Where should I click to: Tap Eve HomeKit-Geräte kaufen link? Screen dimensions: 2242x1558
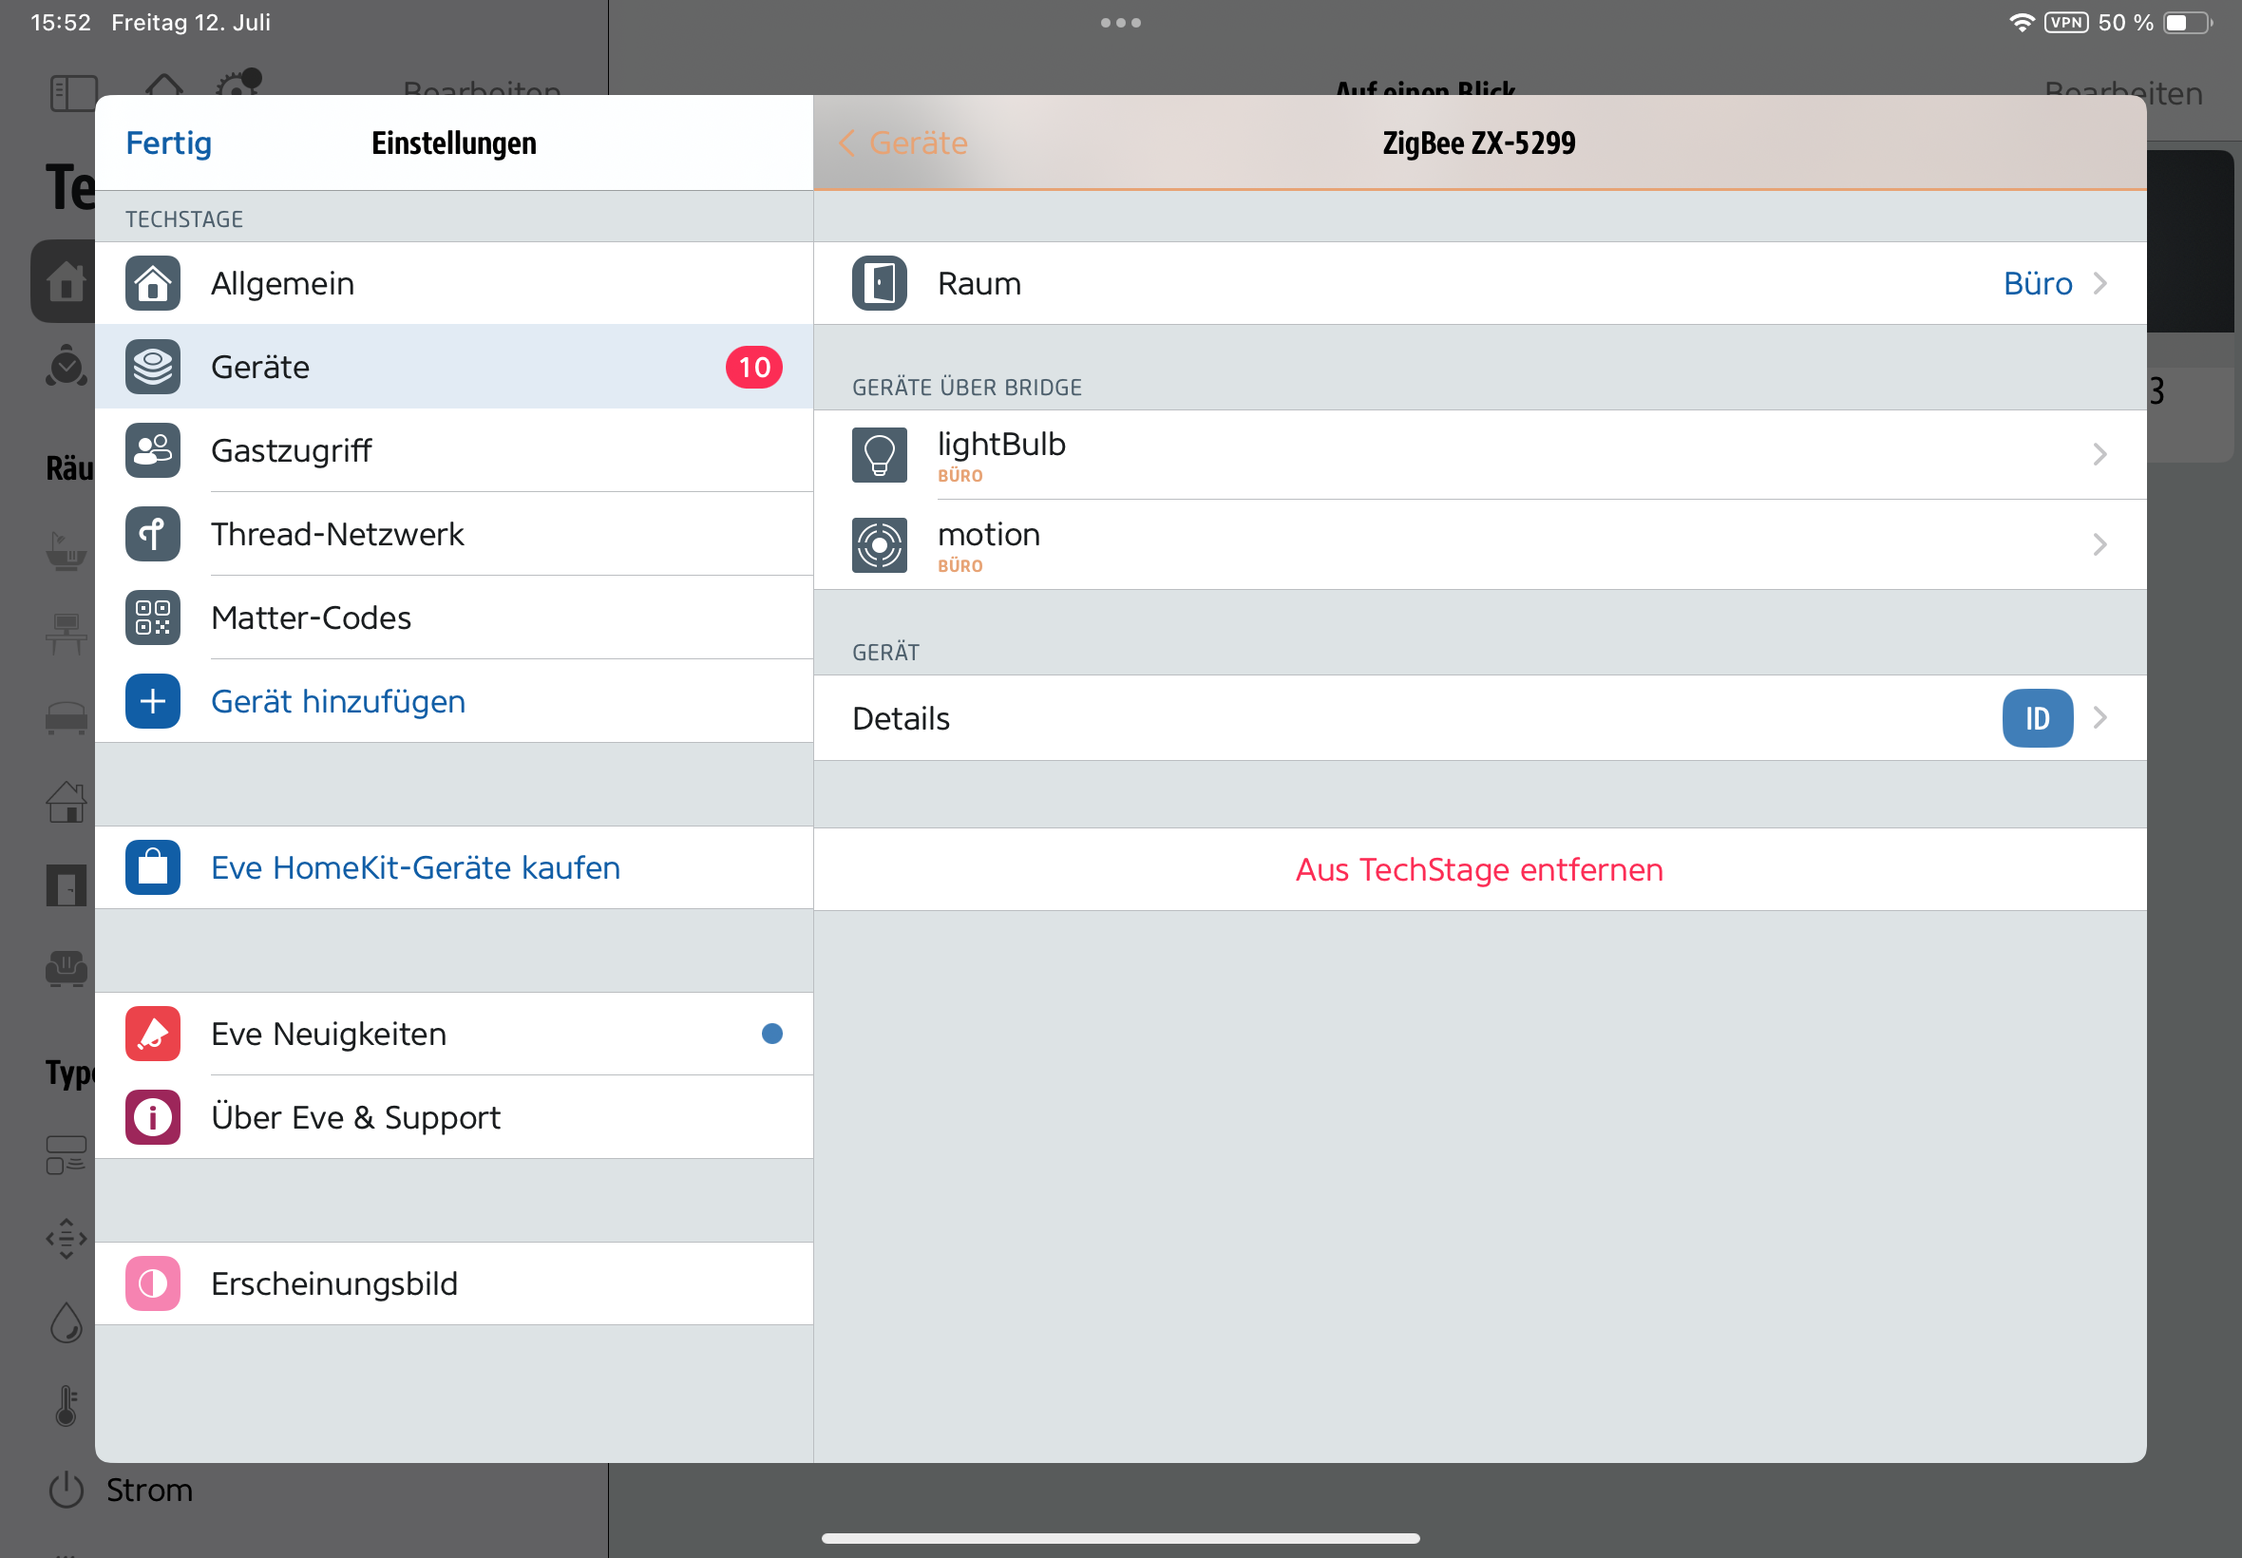(x=415, y=866)
